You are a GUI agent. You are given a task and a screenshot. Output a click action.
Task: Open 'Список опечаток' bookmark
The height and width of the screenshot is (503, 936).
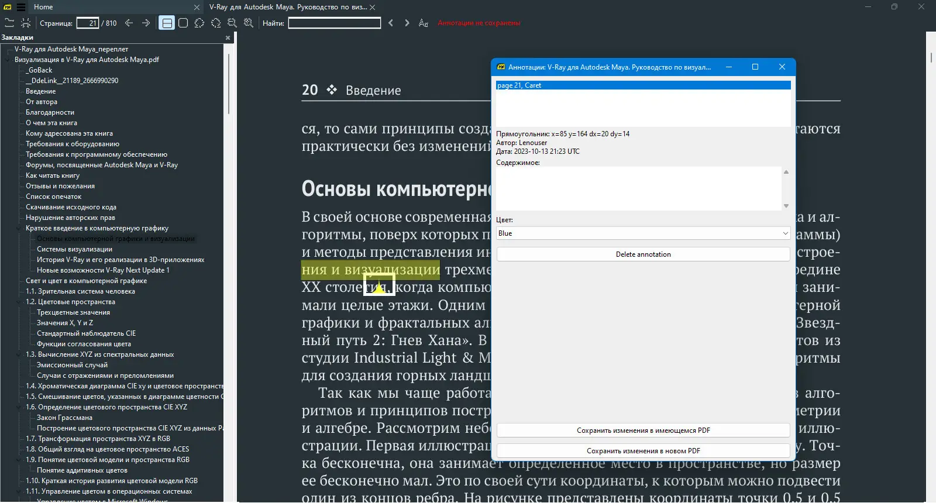point(54,197)
